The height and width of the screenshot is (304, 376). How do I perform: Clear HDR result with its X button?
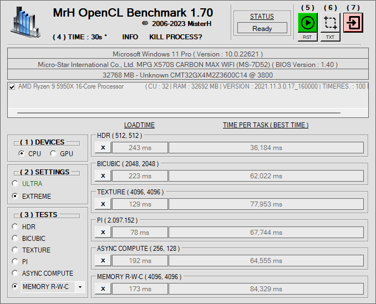pos(103,148)
